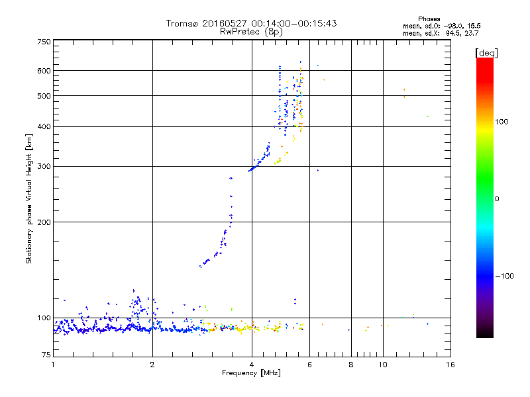
Task: Click the x-axis tick label '16'
Action: 450,365
